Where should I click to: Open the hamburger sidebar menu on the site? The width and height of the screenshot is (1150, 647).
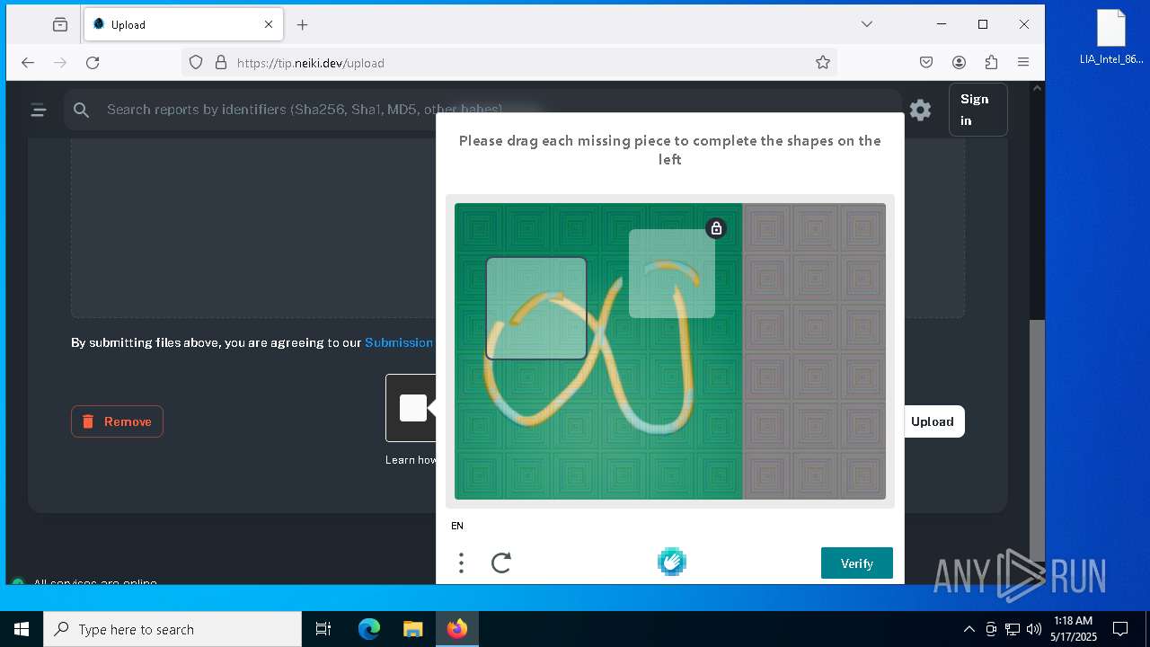39,110
